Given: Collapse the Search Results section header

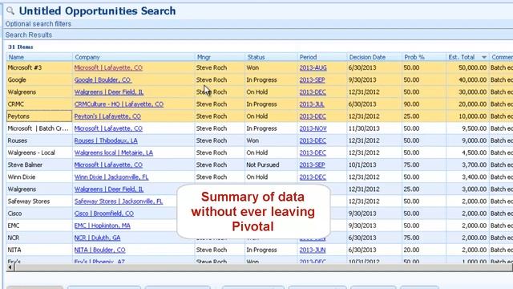Looking at the screenshot, I should pyautogui.click(x=29, y=35).
